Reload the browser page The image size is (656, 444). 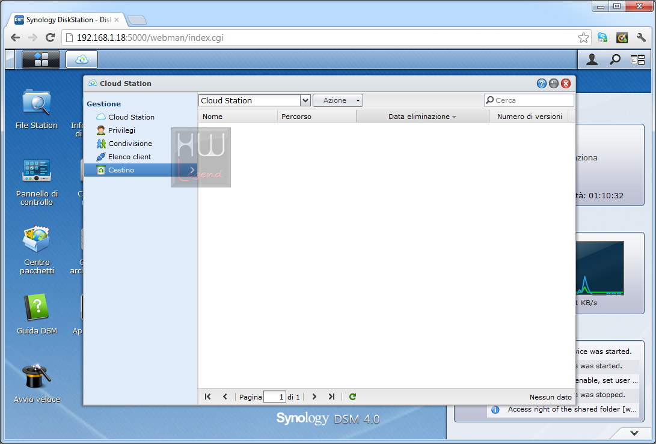50,38
